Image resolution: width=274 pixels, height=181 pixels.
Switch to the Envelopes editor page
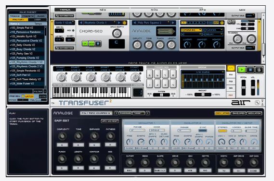tap(238, 113)
